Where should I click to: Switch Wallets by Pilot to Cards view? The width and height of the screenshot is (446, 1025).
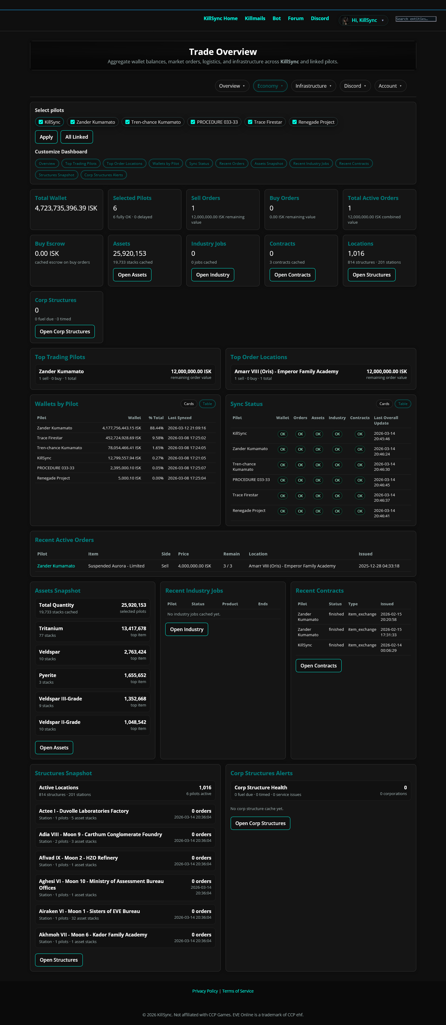click(x=189, y=404)
